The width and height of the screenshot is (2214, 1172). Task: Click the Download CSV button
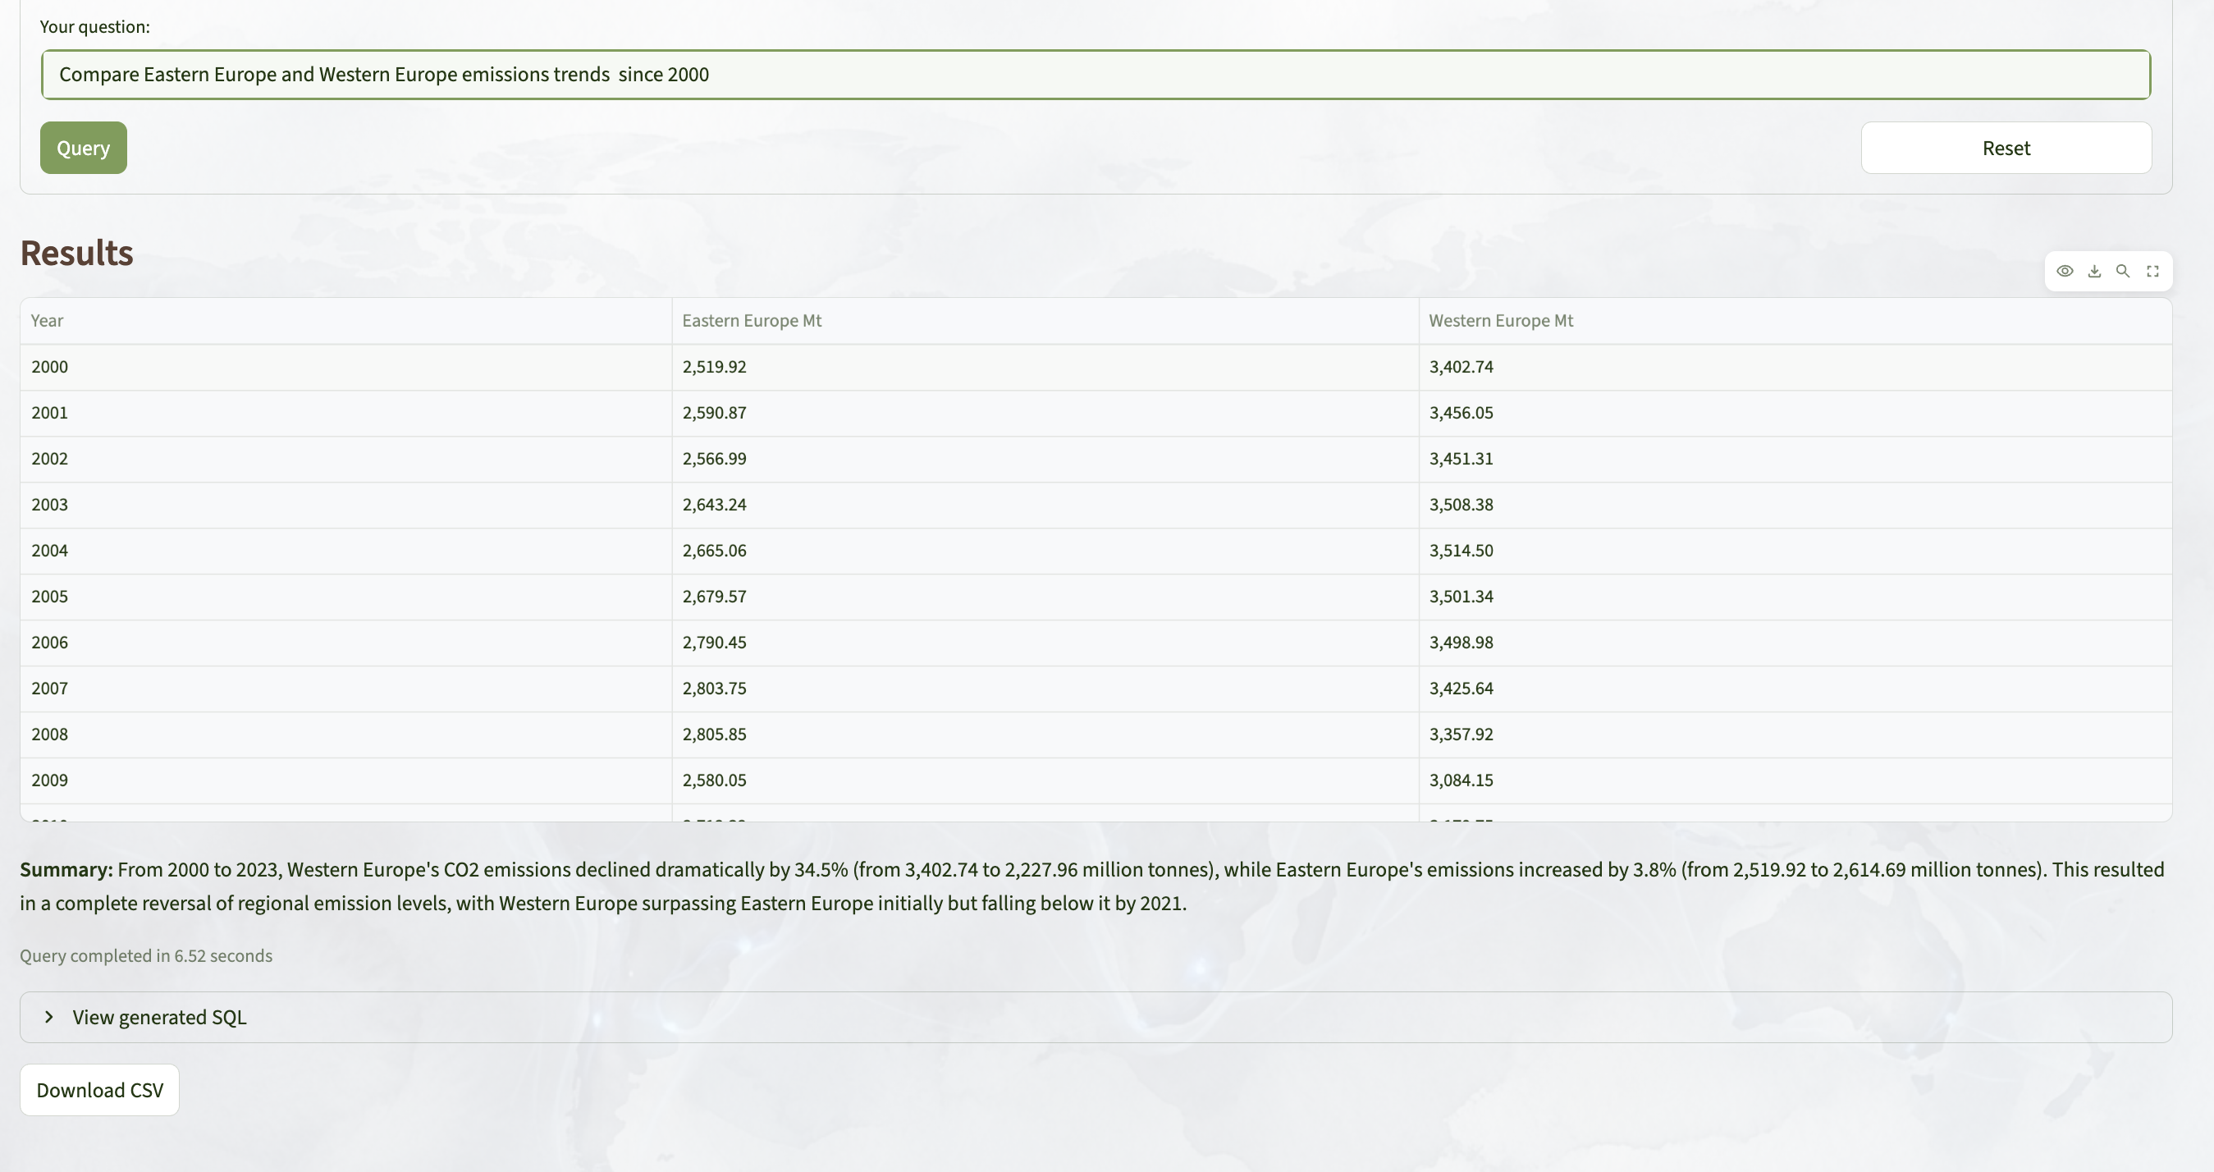click(99, 1090)
